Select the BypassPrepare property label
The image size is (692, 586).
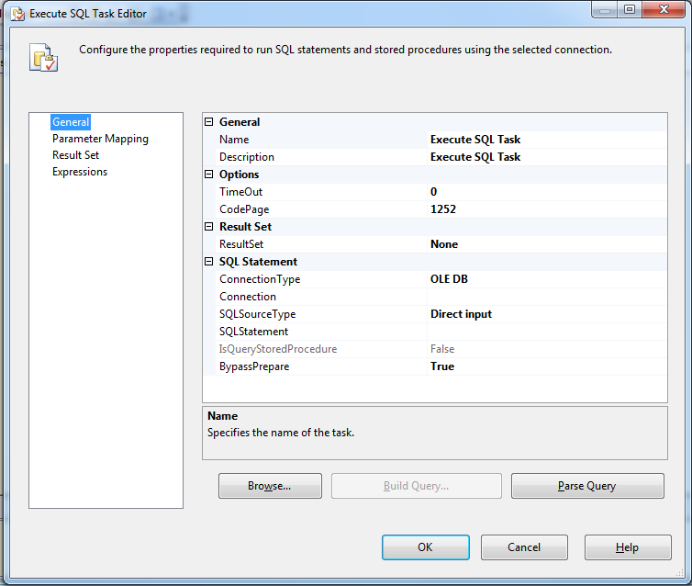[x=254, y=366]
